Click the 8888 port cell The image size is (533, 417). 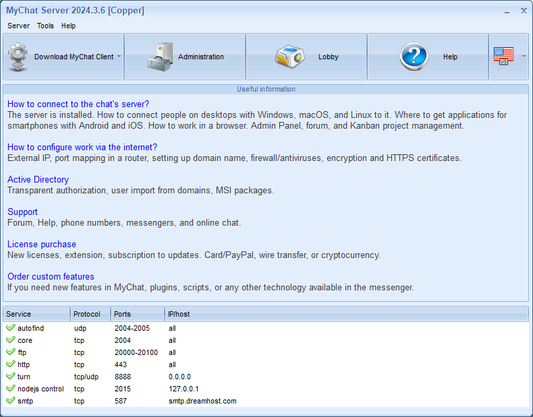[123, 377]
